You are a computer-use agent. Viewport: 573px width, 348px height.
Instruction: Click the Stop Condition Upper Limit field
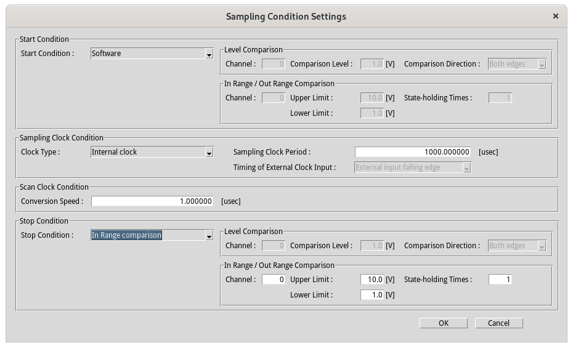click(372, 280)
